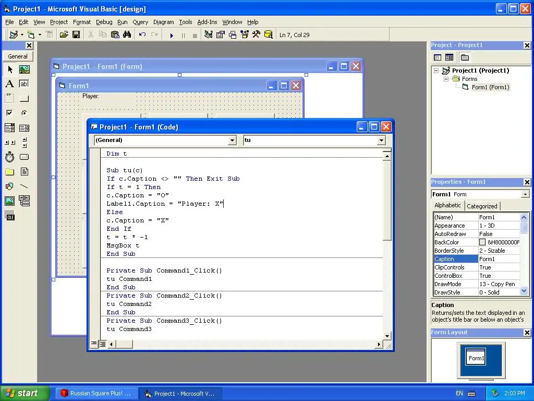
Task: Select the ListBox control in the toolbox
Action: point(24,128)
